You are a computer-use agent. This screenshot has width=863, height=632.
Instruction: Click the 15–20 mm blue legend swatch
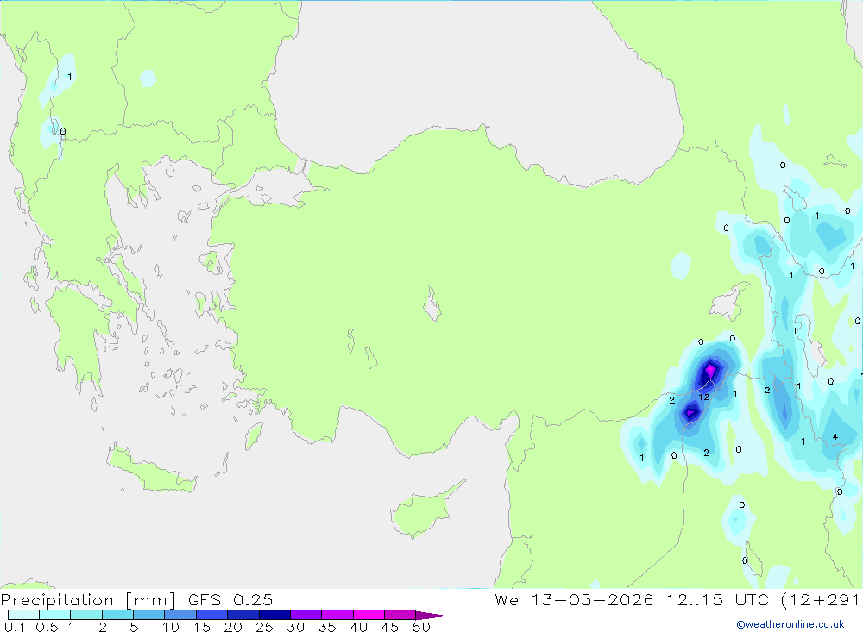click(211, 615)
